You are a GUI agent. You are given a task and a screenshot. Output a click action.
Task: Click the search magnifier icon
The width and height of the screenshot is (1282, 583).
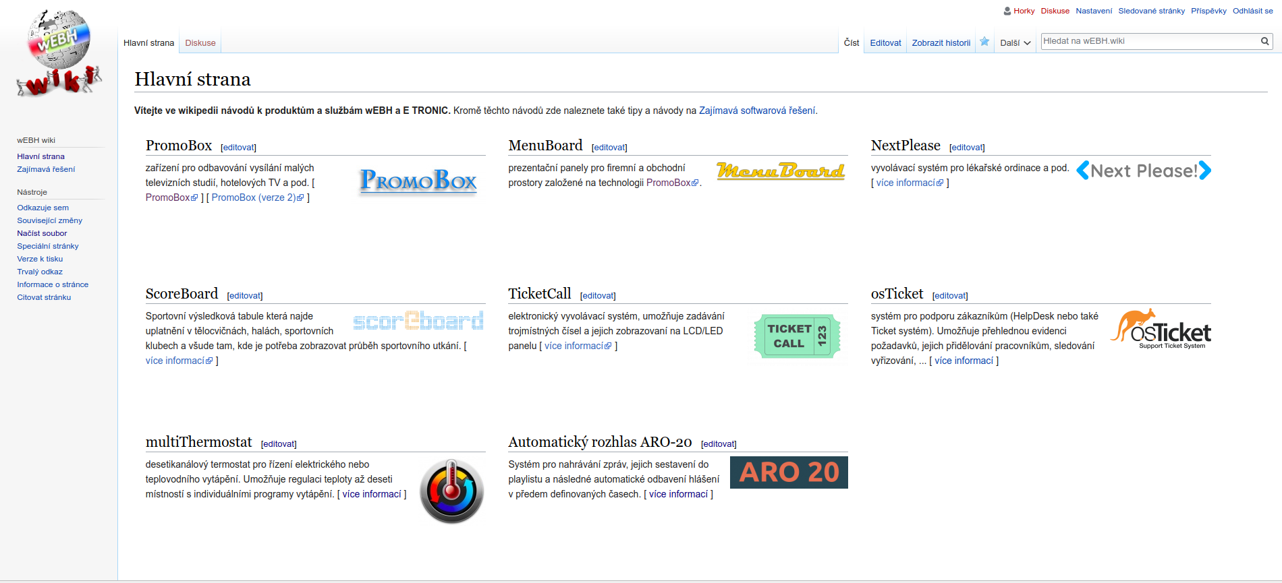[x=1264, y=41]
